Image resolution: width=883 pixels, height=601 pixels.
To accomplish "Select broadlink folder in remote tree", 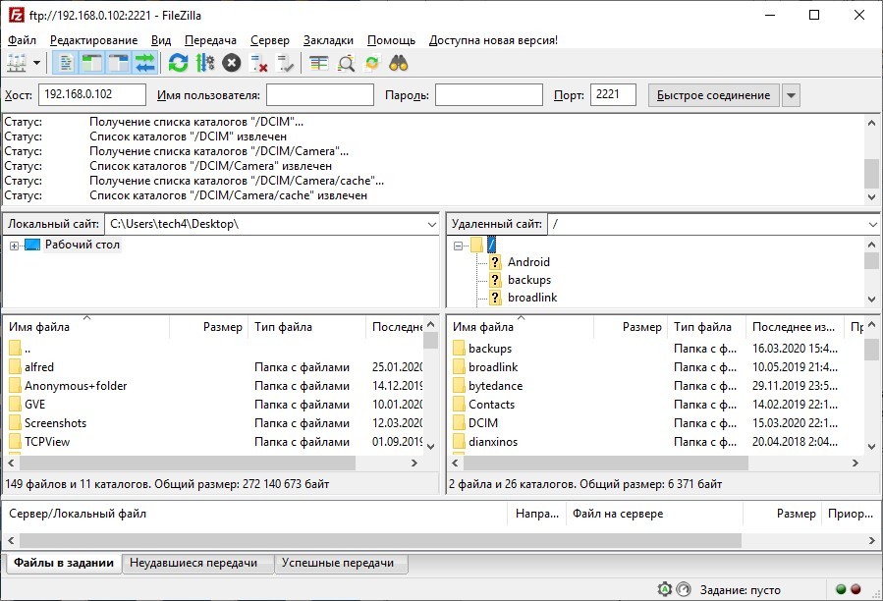I will click(532, 298).
